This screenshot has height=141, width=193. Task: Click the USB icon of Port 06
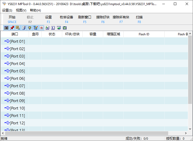click(x=7, y=78)
